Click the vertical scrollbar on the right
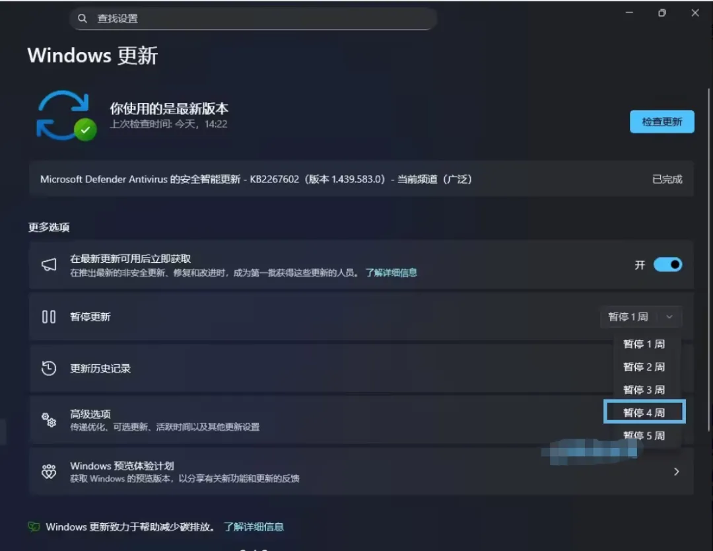 [708, 260]
